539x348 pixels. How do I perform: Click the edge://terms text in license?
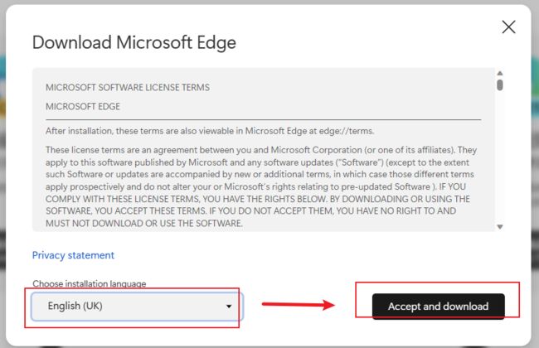click(346, 131)
